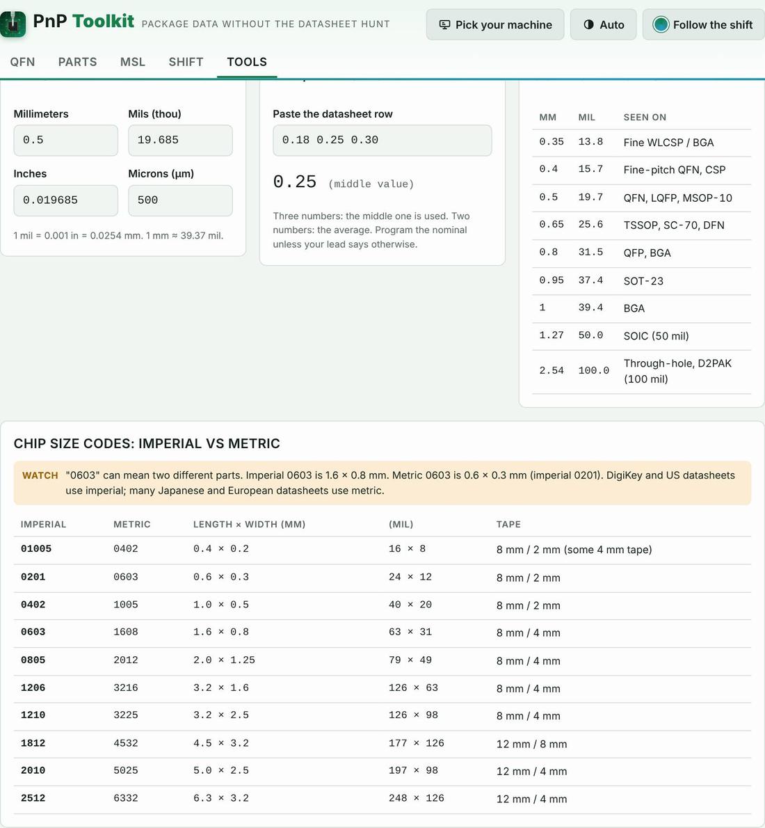Click imperial code 2512

click(x=33, y=799)
